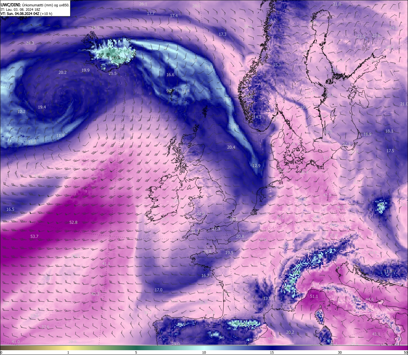Click the 17.7 value at the top

click(151, 13)
